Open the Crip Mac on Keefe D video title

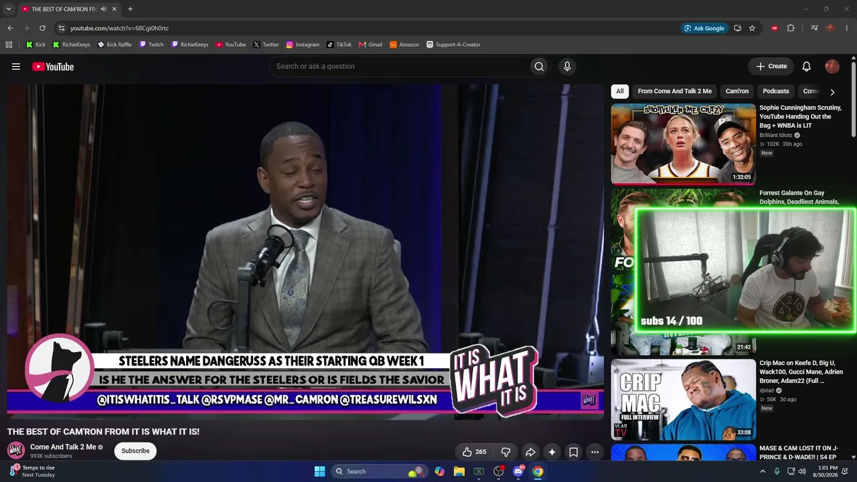(801, 372)
